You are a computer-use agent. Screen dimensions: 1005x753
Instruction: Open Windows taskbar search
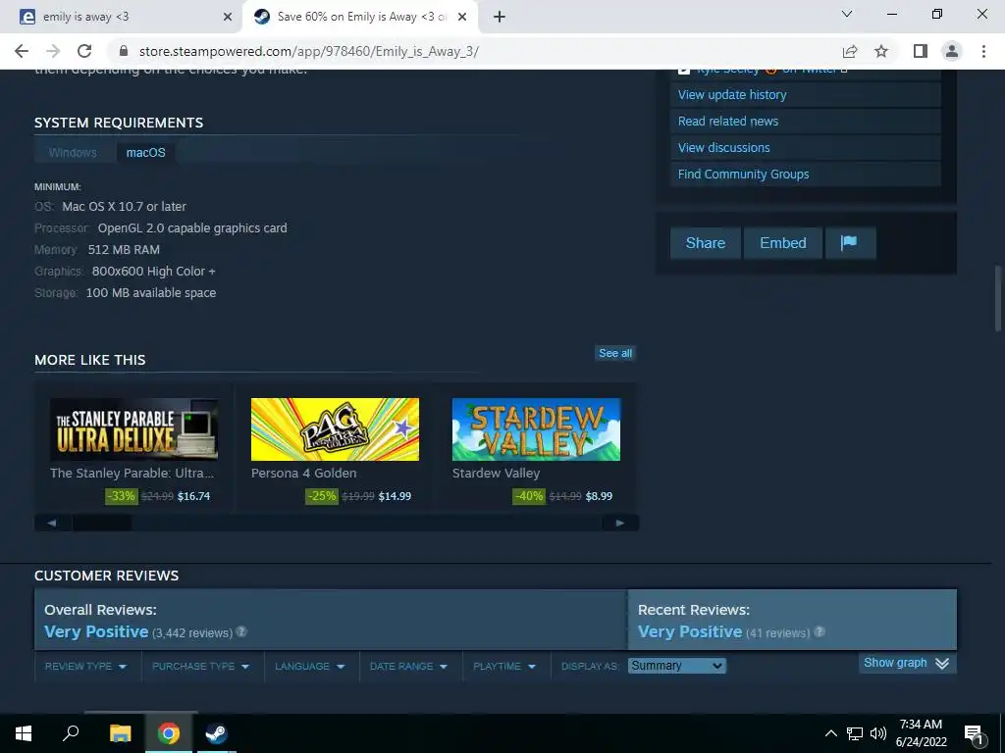tap(71, 733)
